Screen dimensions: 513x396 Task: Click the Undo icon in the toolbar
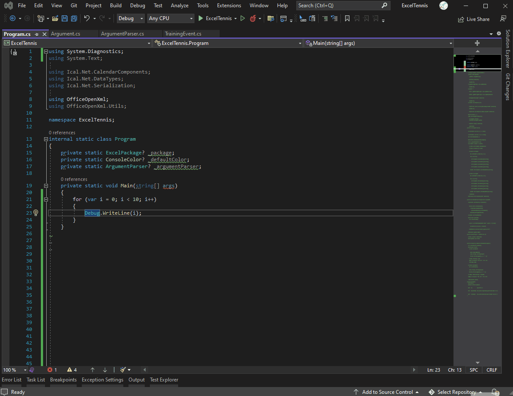coord(88,18)
